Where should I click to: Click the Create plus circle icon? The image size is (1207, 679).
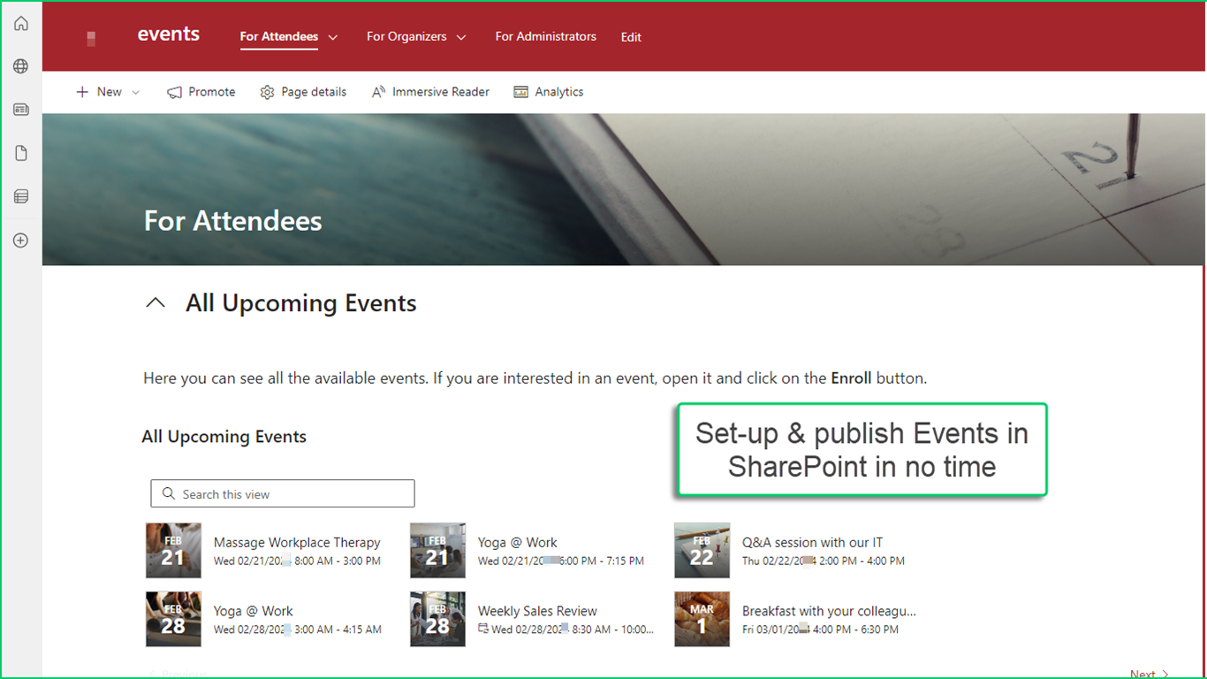tap(21, 240)
